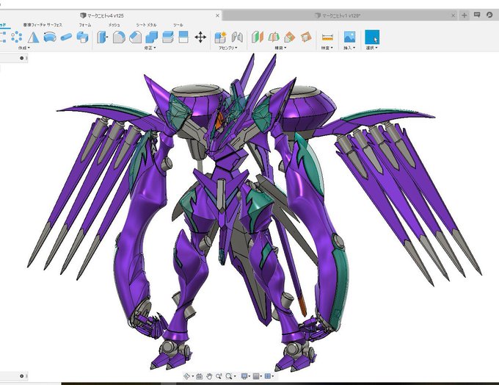Open Viewports dropdown arrow
499x385 pixels.
pyautogui.click(x=273, y=376)
